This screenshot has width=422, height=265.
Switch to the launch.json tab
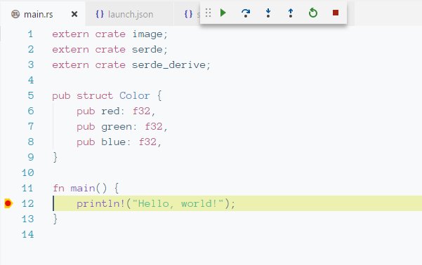tap(130, 14)
